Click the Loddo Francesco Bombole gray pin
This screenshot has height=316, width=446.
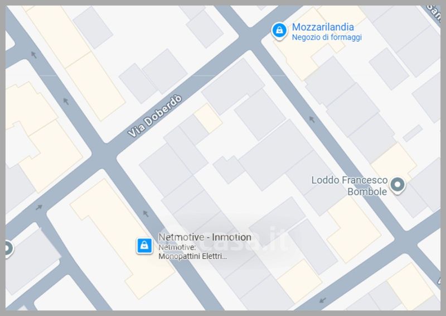tap(397, 185)
